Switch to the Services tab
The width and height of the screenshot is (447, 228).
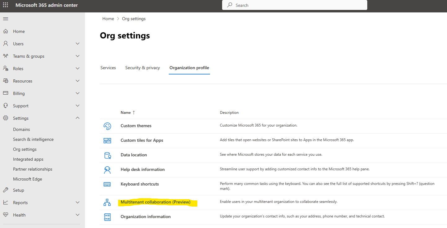pyautogui.click(x=108, y=68)
